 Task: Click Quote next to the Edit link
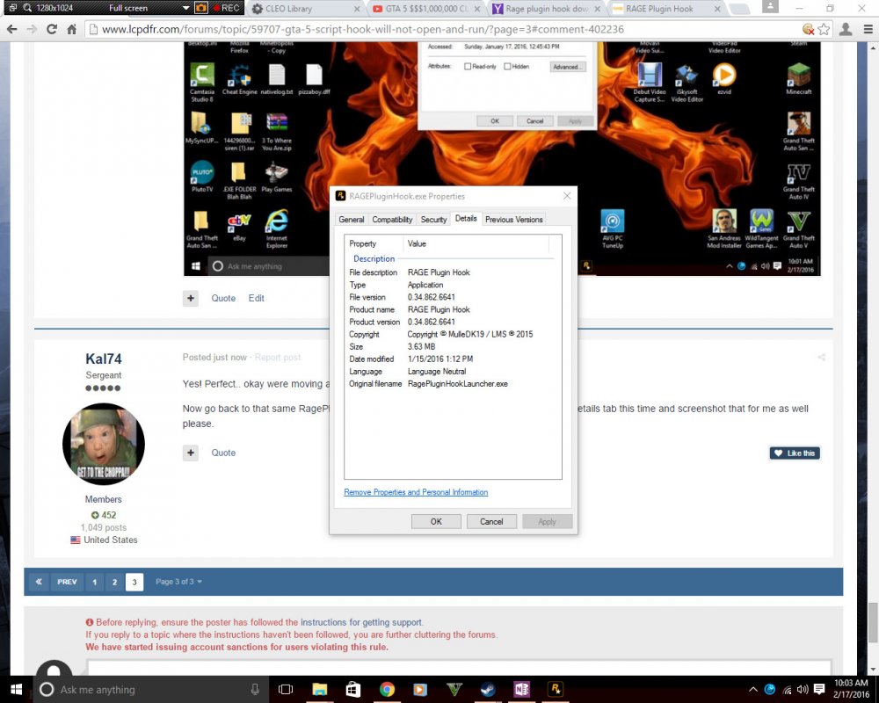[223, 298]
